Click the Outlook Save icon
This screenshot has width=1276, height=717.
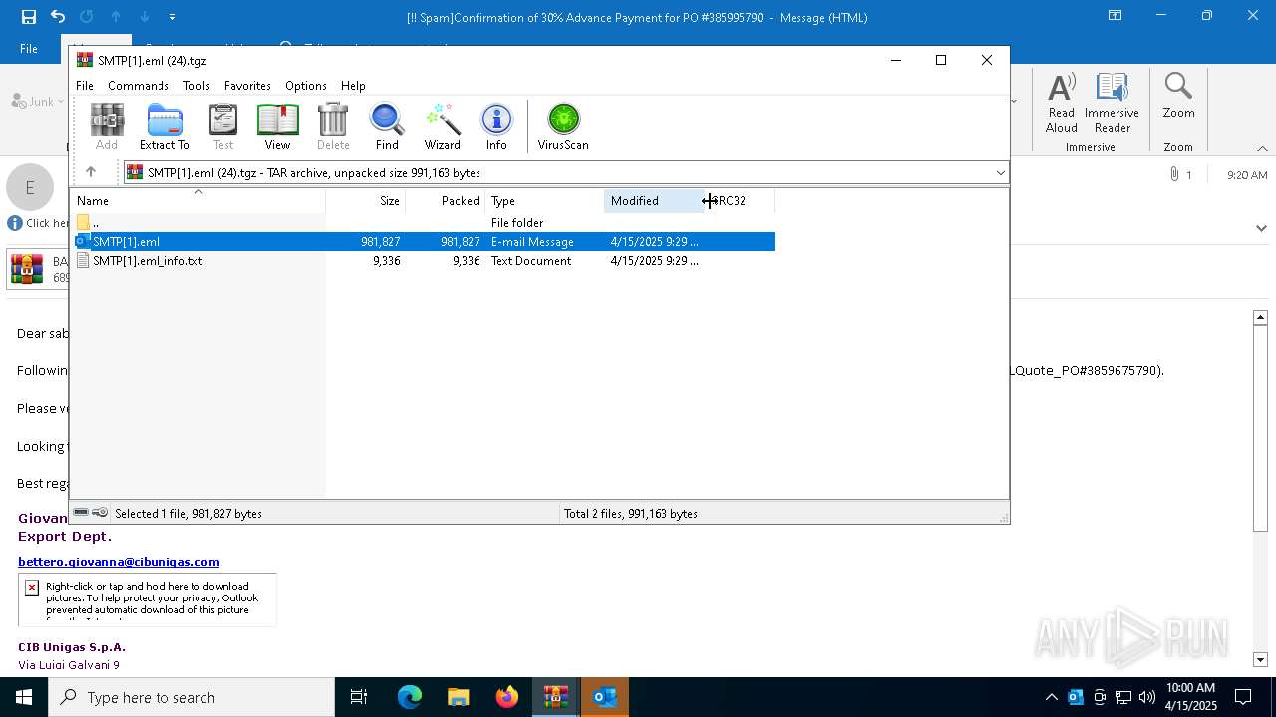coord(28,17)
